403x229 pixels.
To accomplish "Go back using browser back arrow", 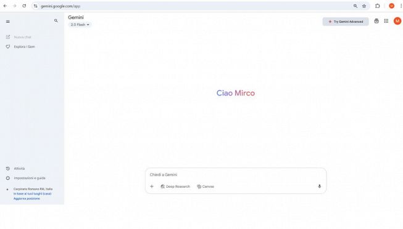I will coord(5,6).
